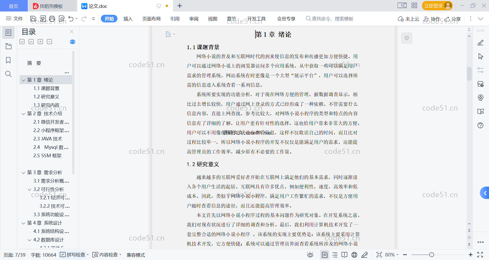Switch to the 首页 tab
Screen dimensions: 489x260
point(14,6)
